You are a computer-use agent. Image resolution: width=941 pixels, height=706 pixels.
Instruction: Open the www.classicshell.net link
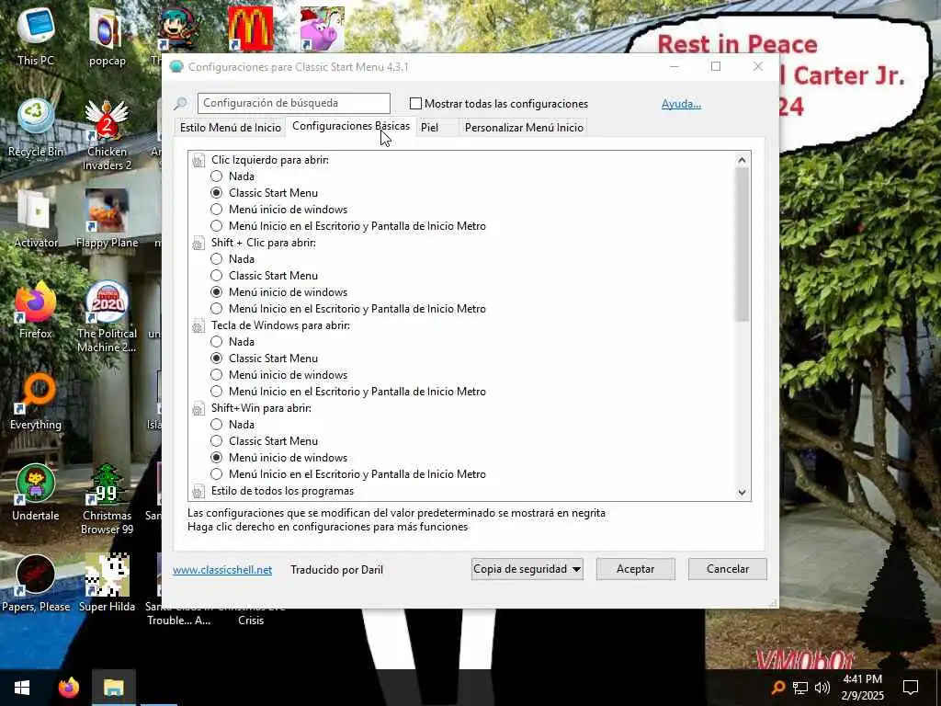pyautogui.click(x=222, y=570)
